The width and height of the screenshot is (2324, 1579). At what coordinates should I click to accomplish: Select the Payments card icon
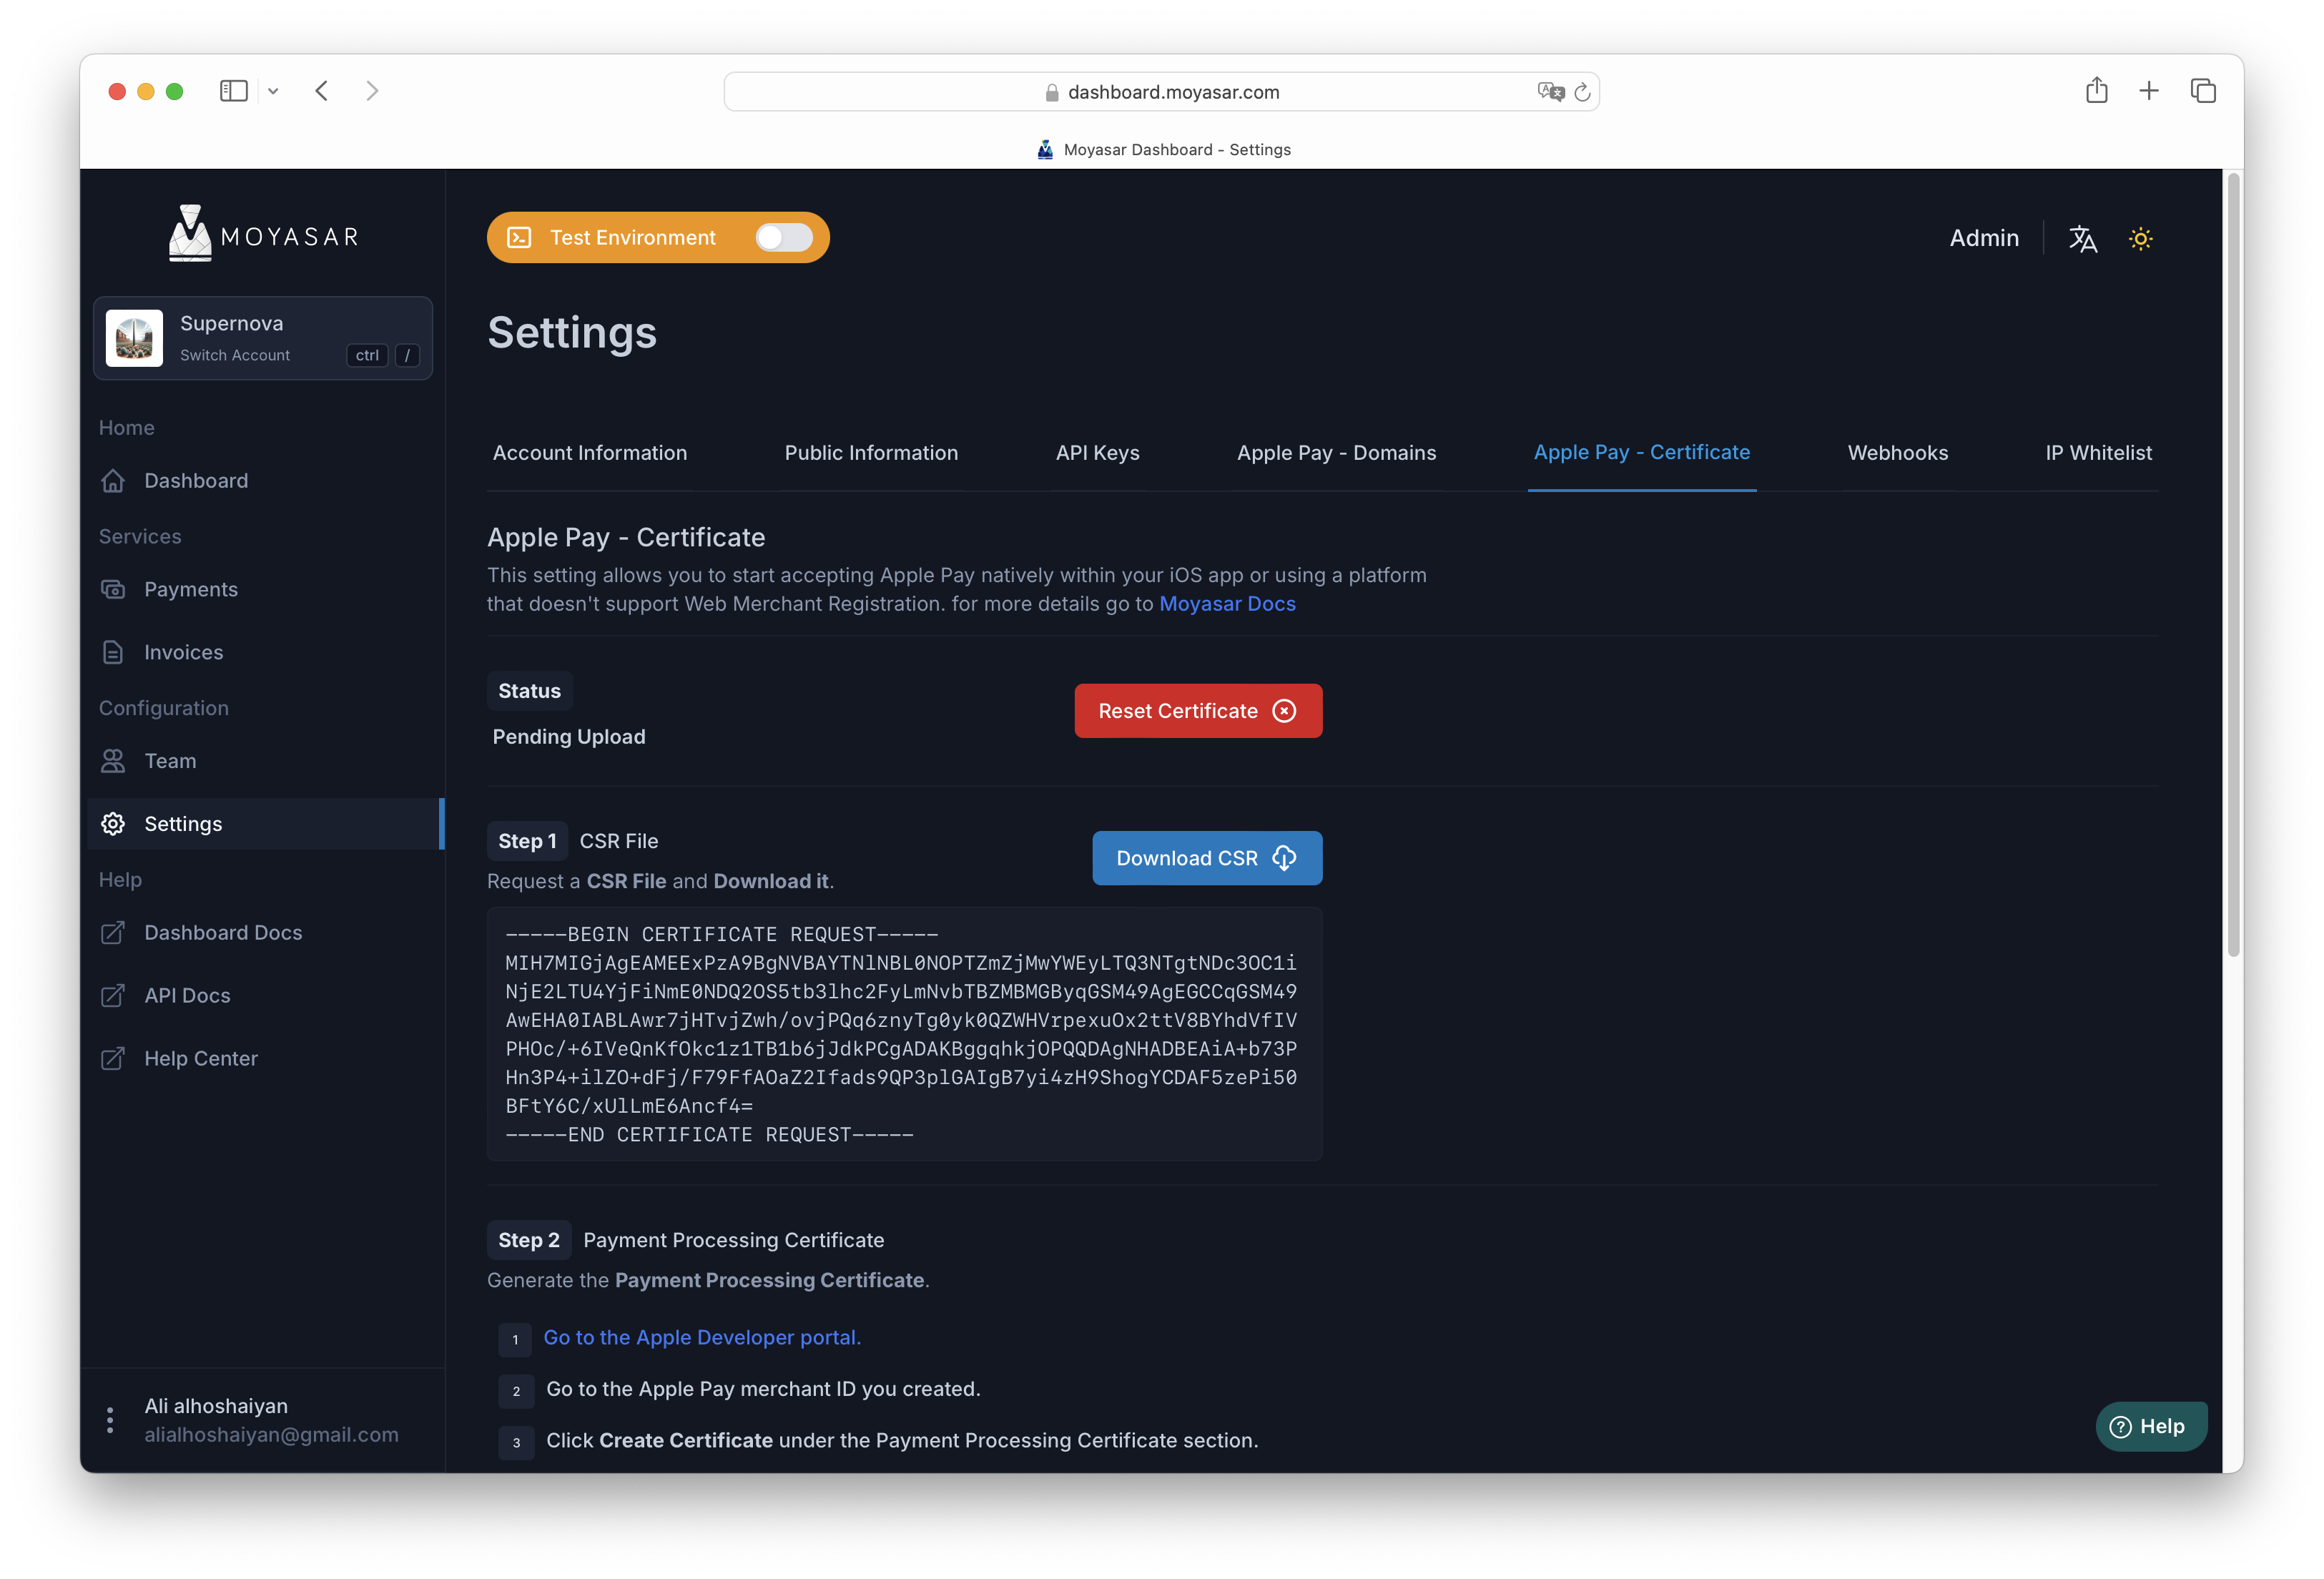(113, 589)
